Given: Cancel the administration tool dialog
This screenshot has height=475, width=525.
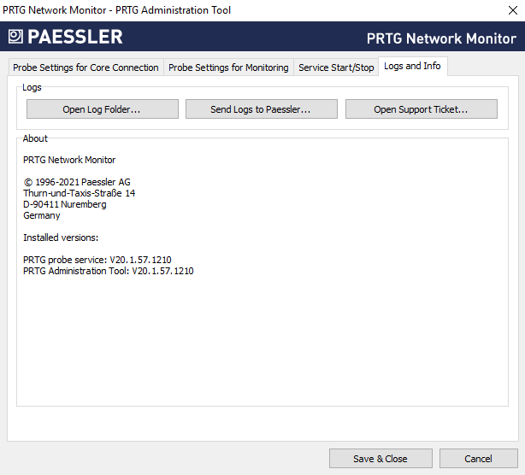Looking at the screenshot, I should coord(478,459).
